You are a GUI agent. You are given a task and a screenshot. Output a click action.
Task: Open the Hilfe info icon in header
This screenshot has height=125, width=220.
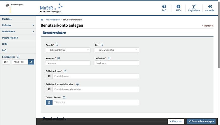point(178,7)
